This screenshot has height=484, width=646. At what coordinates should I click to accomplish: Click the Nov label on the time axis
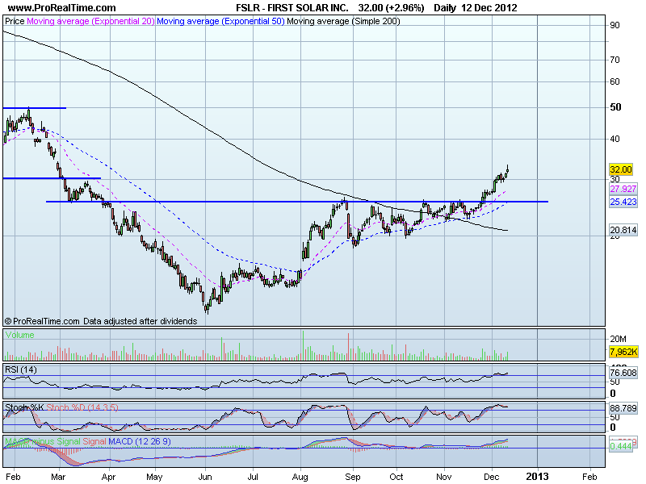pyautogui.click(x=443, y=477)
